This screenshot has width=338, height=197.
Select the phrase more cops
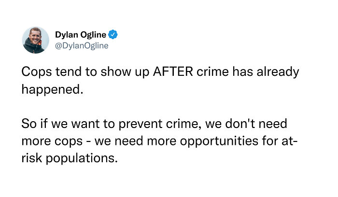click(52, 141)
